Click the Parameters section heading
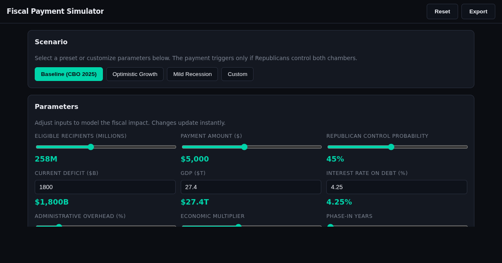 56,107
